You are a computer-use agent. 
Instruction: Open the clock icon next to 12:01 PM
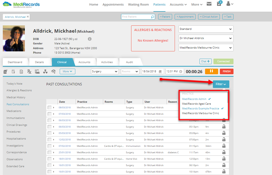point(180,71)
